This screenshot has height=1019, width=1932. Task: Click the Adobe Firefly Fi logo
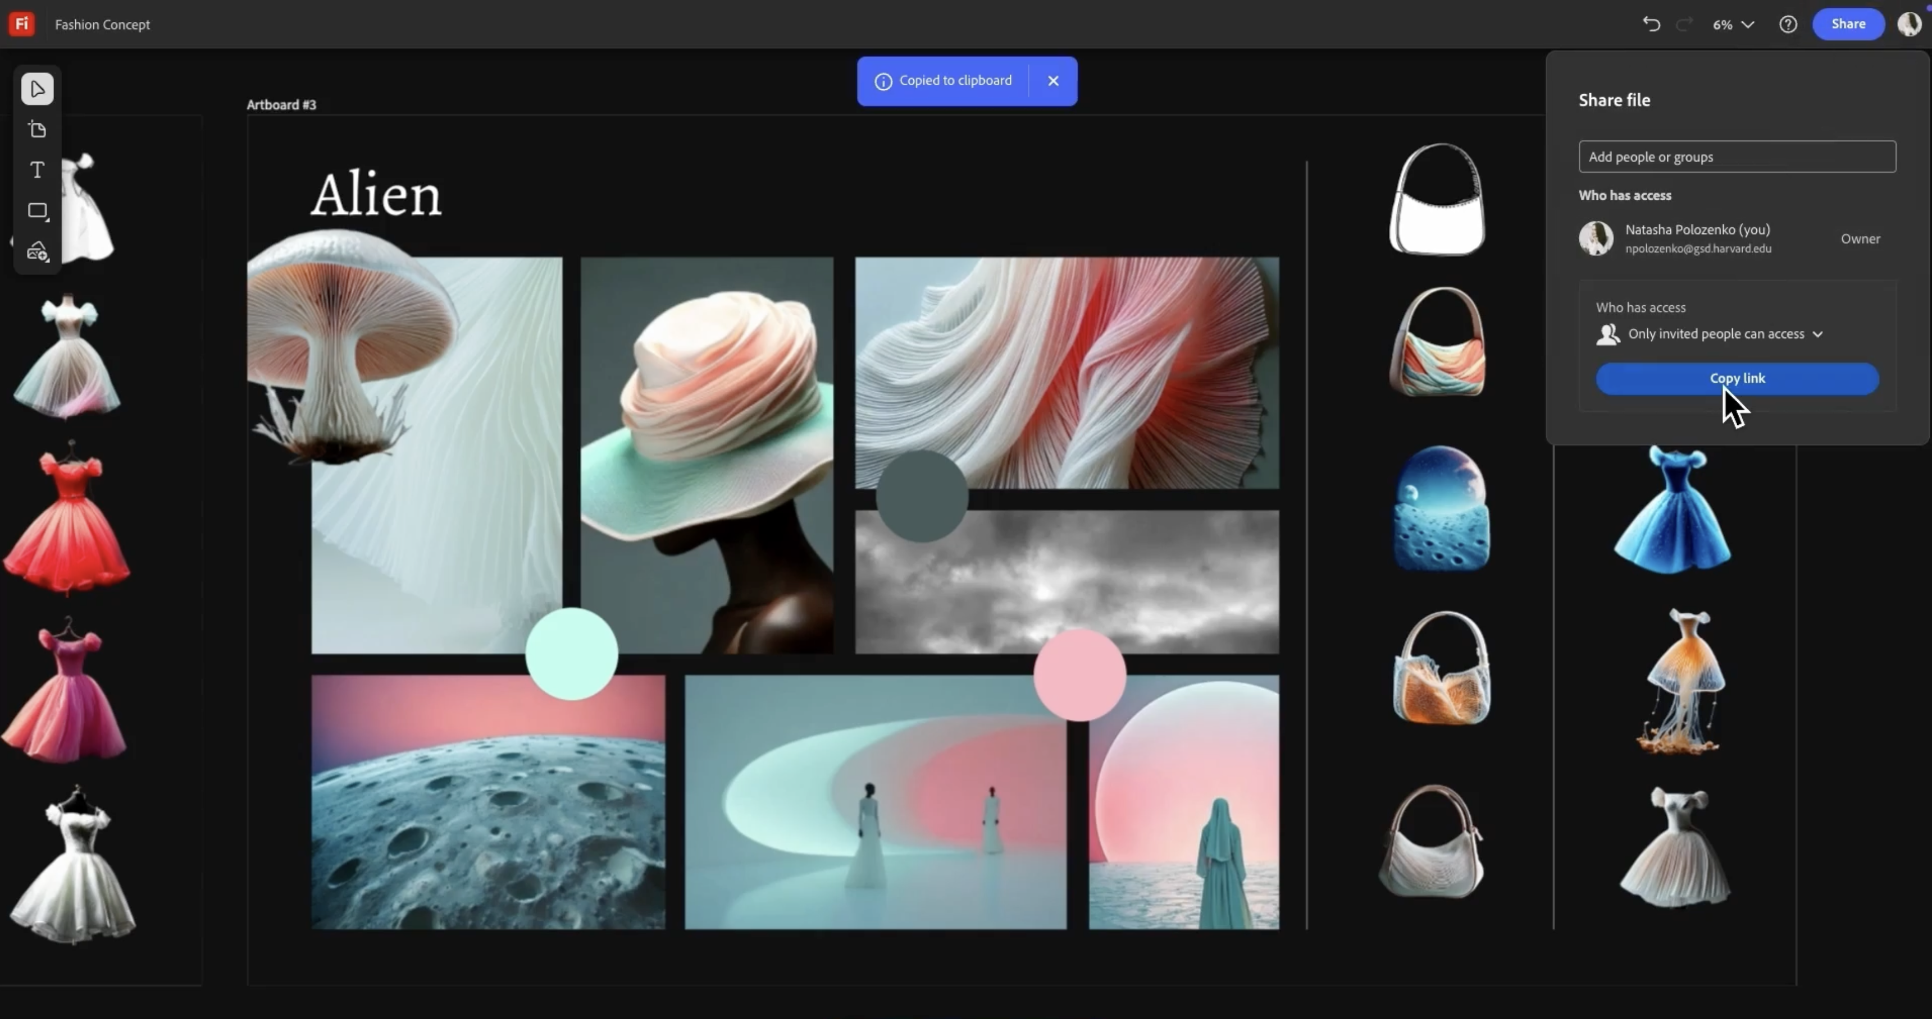[x=22, y=24]
